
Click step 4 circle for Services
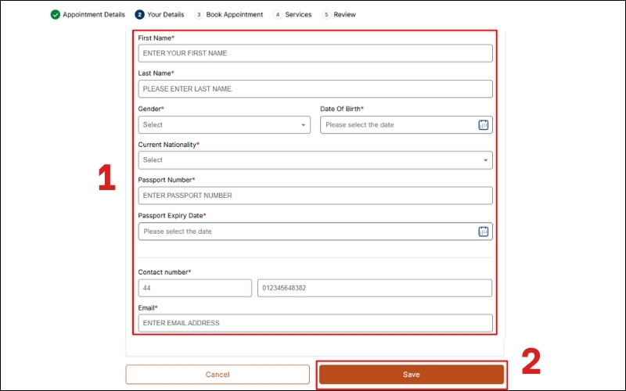point(278,15)
